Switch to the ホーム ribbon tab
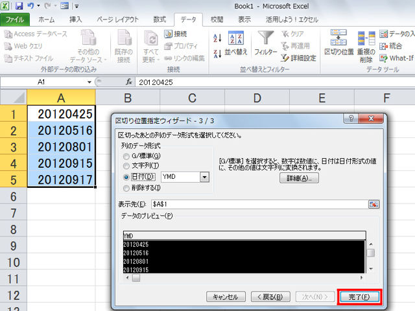The image size is (415, 311). (x=46, y=19)
